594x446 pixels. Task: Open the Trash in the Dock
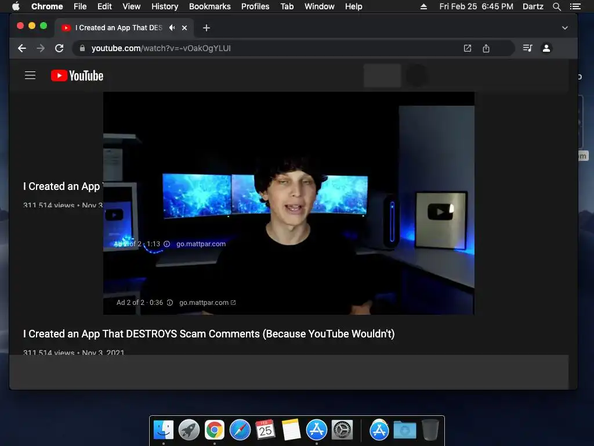tap(430, 430)
